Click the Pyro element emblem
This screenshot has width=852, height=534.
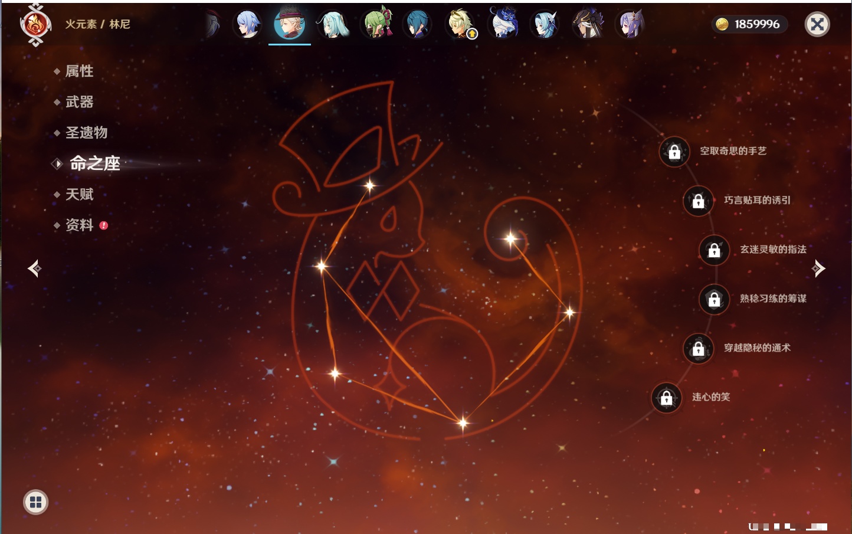point(35,25)
